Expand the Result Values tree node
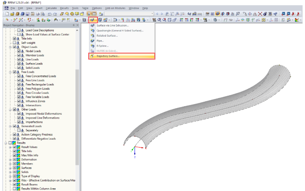The height and width of the screenshot is (191, 305). pos(10,147)
